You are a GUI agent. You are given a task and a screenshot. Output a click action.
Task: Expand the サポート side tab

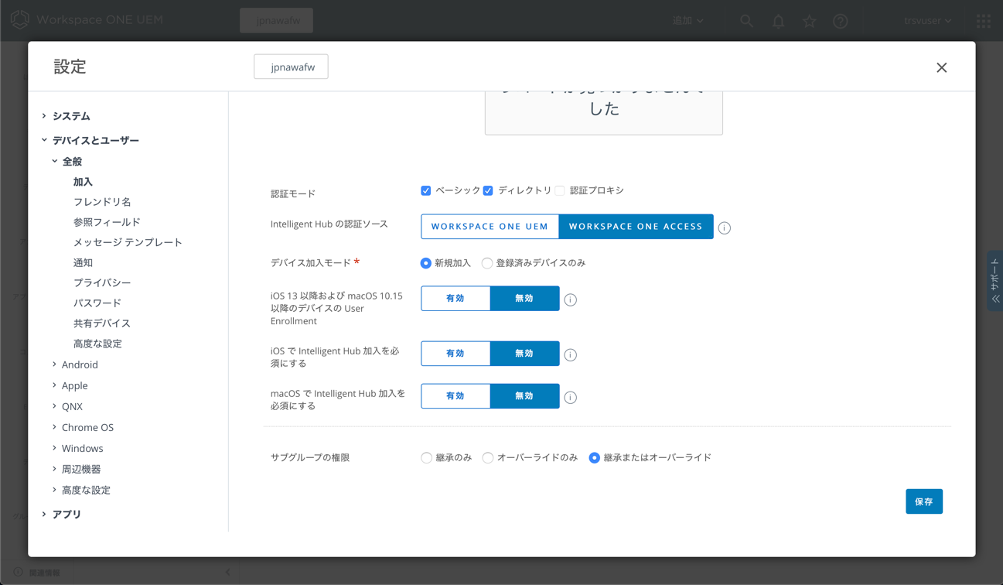coord(994,281)
